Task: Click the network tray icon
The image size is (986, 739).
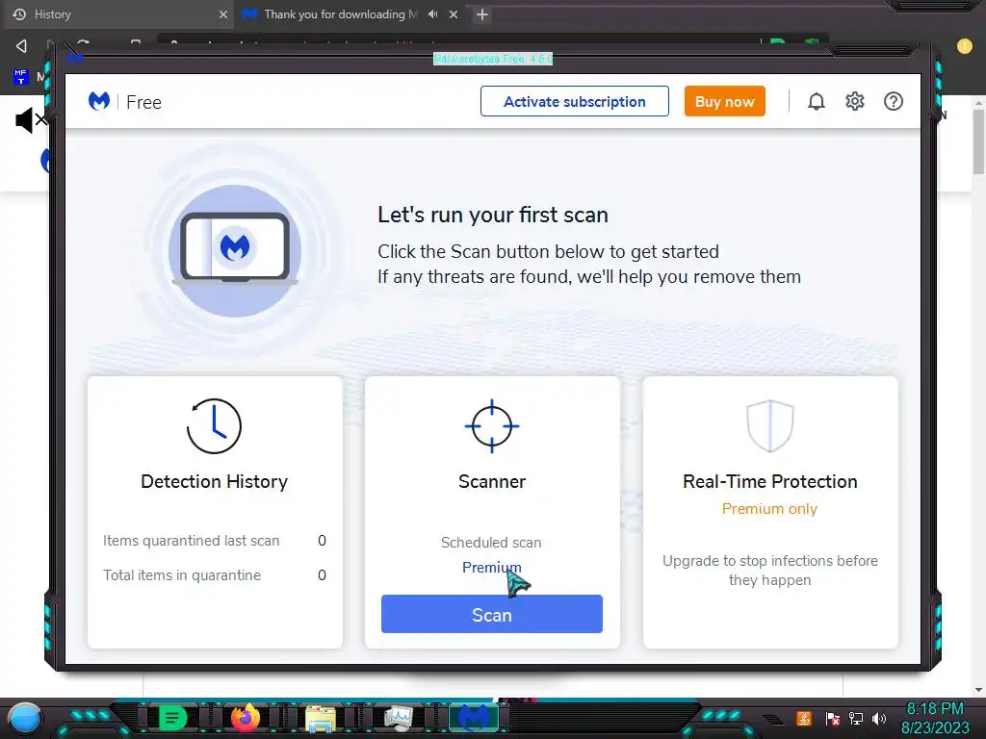Action: click(x=856, y=718)
